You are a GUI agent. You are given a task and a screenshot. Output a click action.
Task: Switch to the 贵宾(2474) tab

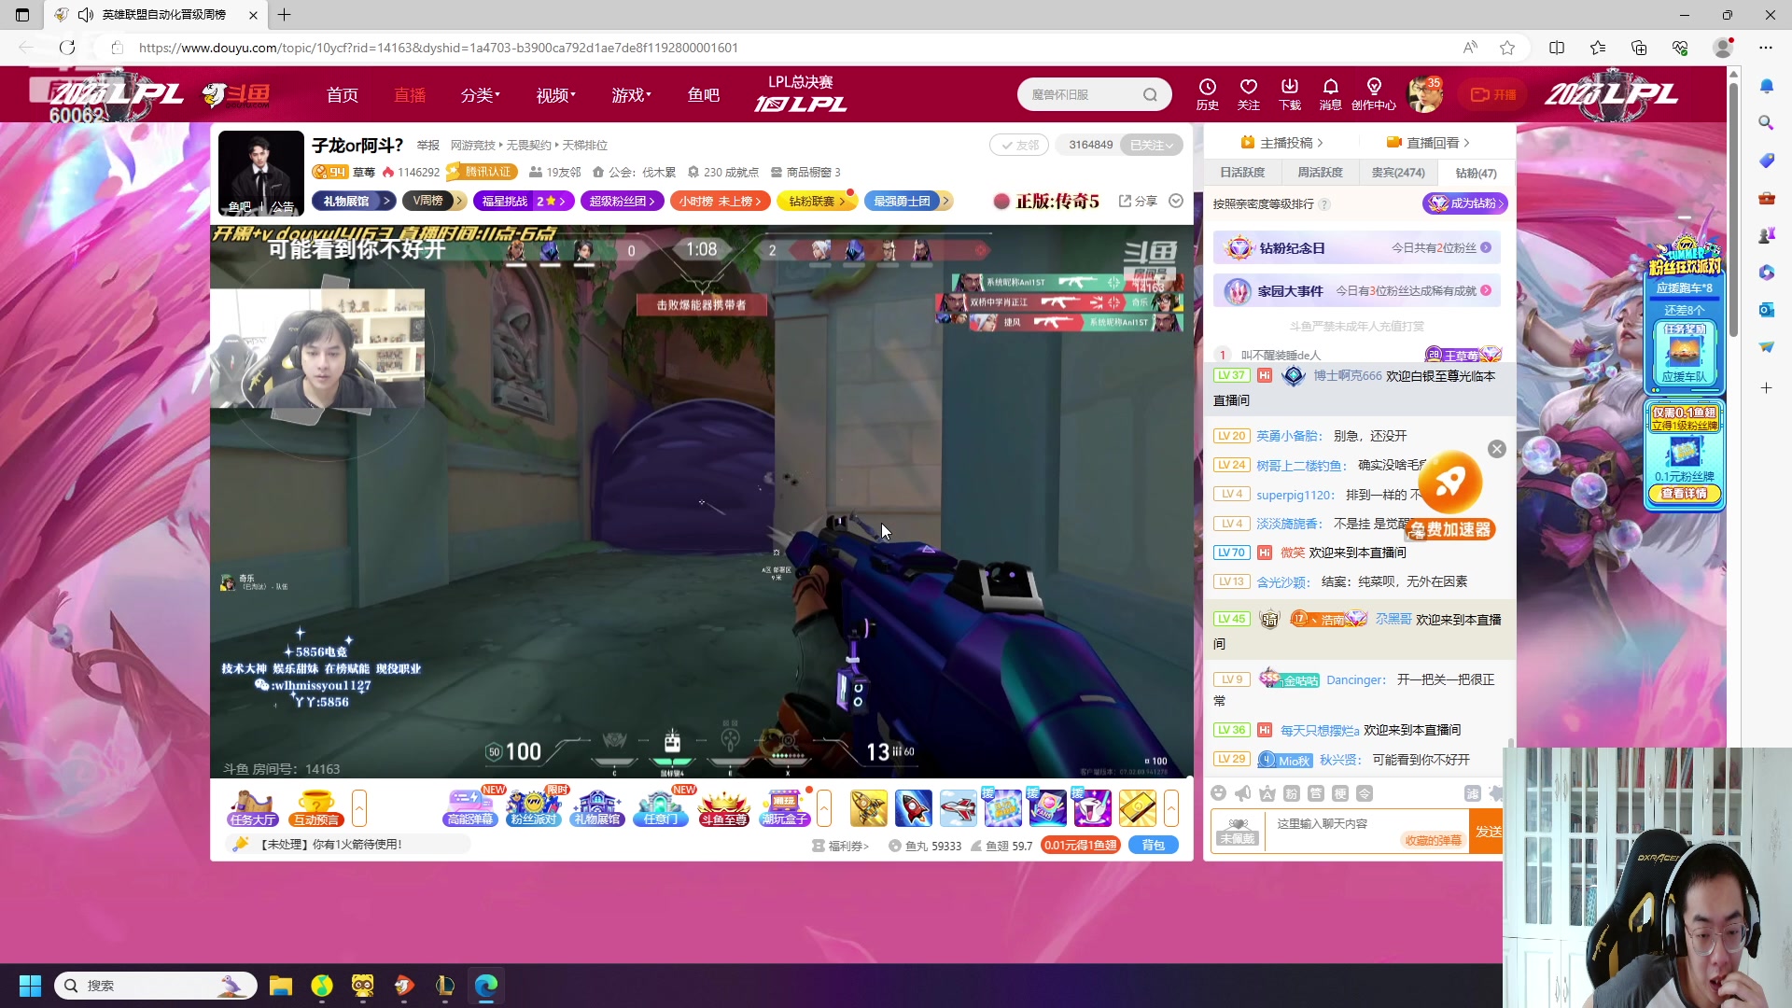point(1398,173)
